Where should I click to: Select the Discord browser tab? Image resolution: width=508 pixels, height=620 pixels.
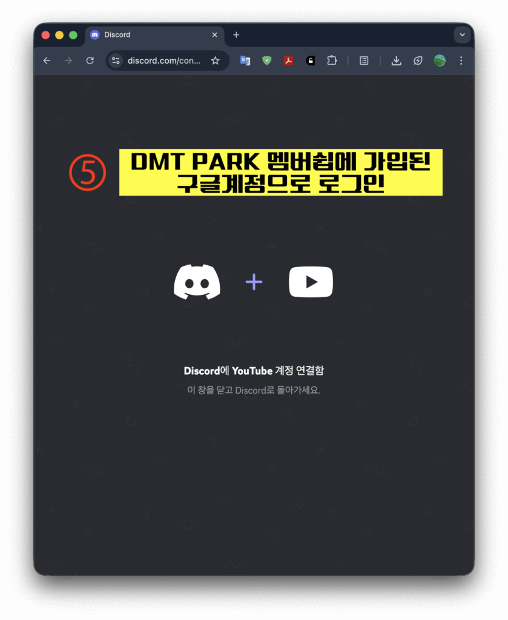[x=145, y=35]
